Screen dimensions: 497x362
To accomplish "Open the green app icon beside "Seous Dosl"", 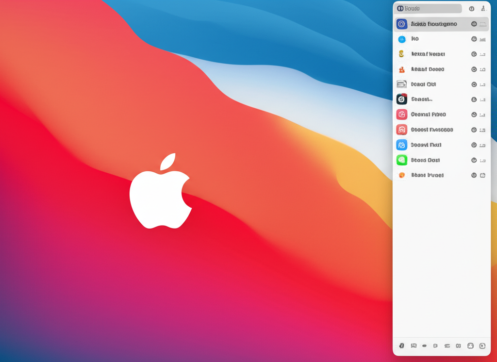I will tap(401, 160).
